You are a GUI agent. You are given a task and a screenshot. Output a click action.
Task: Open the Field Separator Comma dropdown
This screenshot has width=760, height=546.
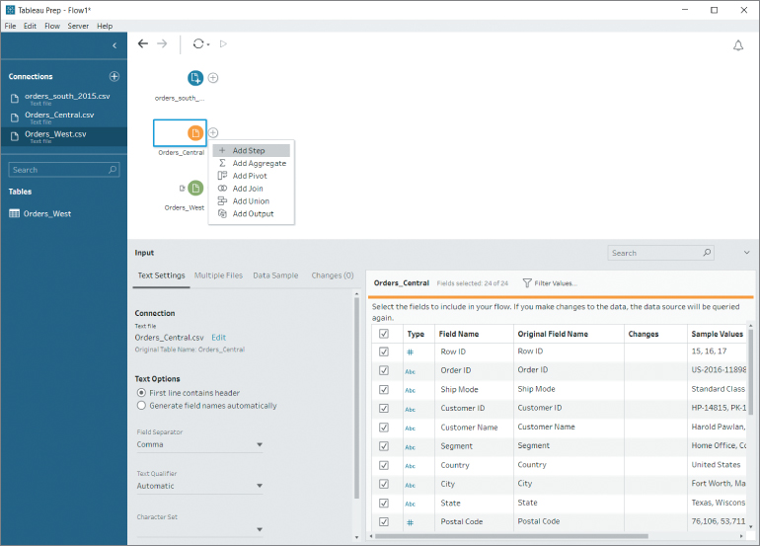199,444
